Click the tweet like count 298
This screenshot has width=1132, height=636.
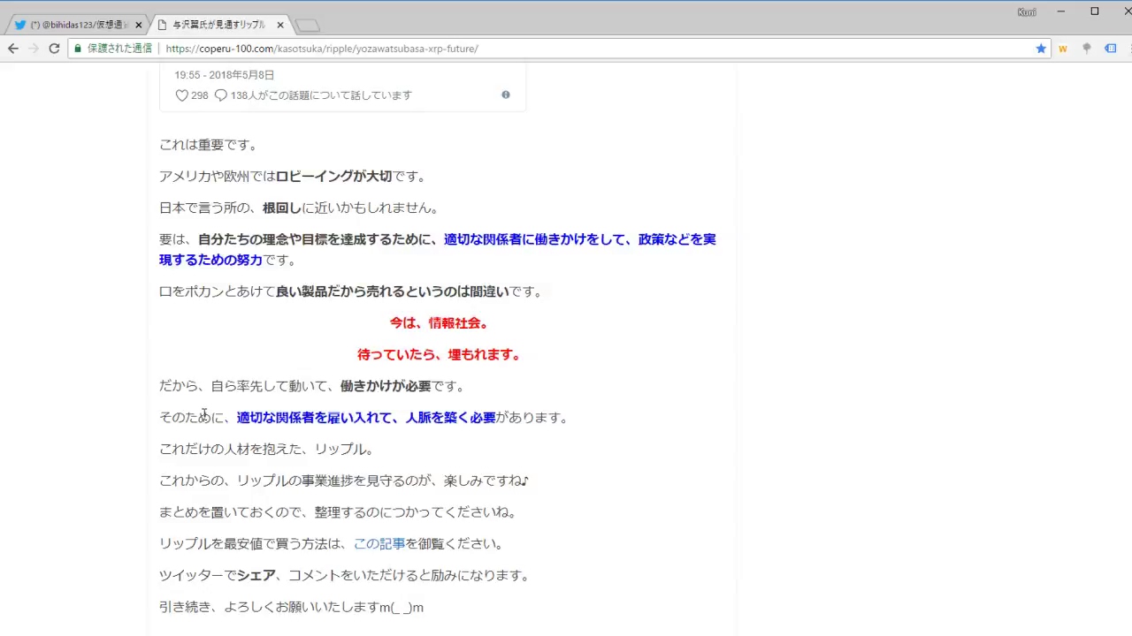(x=200, y=95)
